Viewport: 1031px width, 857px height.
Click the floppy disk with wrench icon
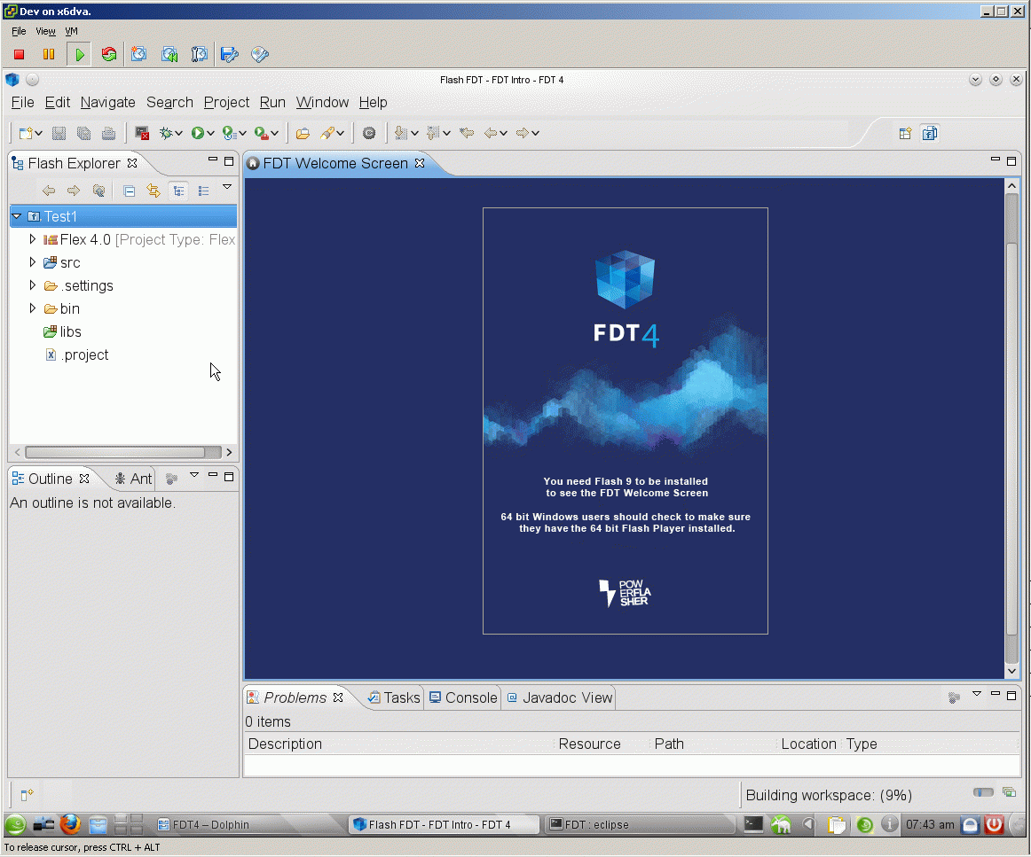(x=230, y=55)
